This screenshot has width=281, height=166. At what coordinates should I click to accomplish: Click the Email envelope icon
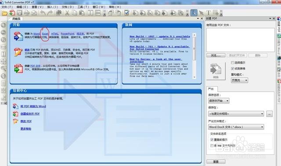(x=34, y=13)
